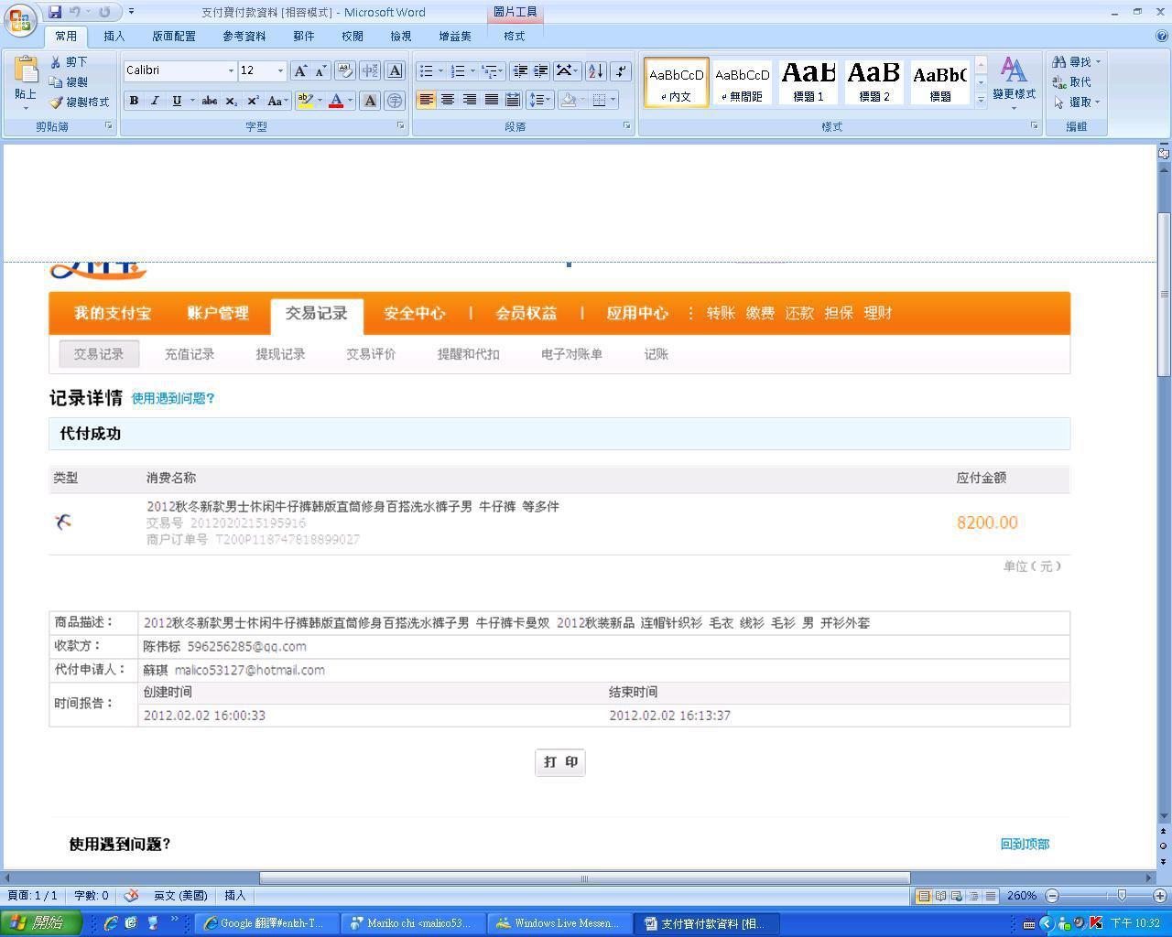Click the Clear Formatting eraser icon
Screen dimensions: 1172x937
[345, 71]
